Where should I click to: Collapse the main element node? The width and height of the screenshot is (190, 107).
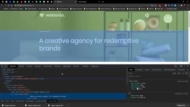(4, 83)
